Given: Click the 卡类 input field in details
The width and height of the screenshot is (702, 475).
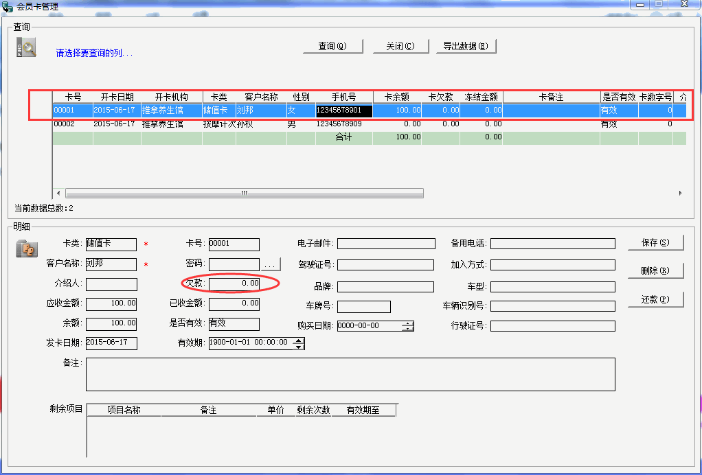Looking at the screenshot, I should tap(111, 244).
